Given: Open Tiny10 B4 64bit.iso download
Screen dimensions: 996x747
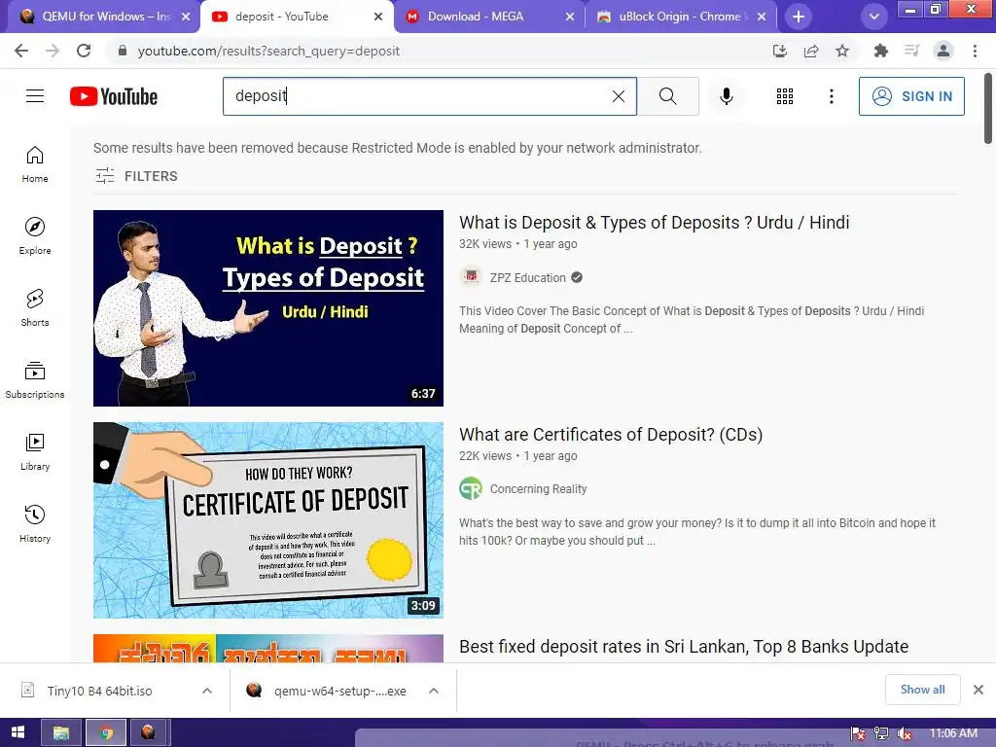Looking at the screenshot, I should tap(100, 691).
